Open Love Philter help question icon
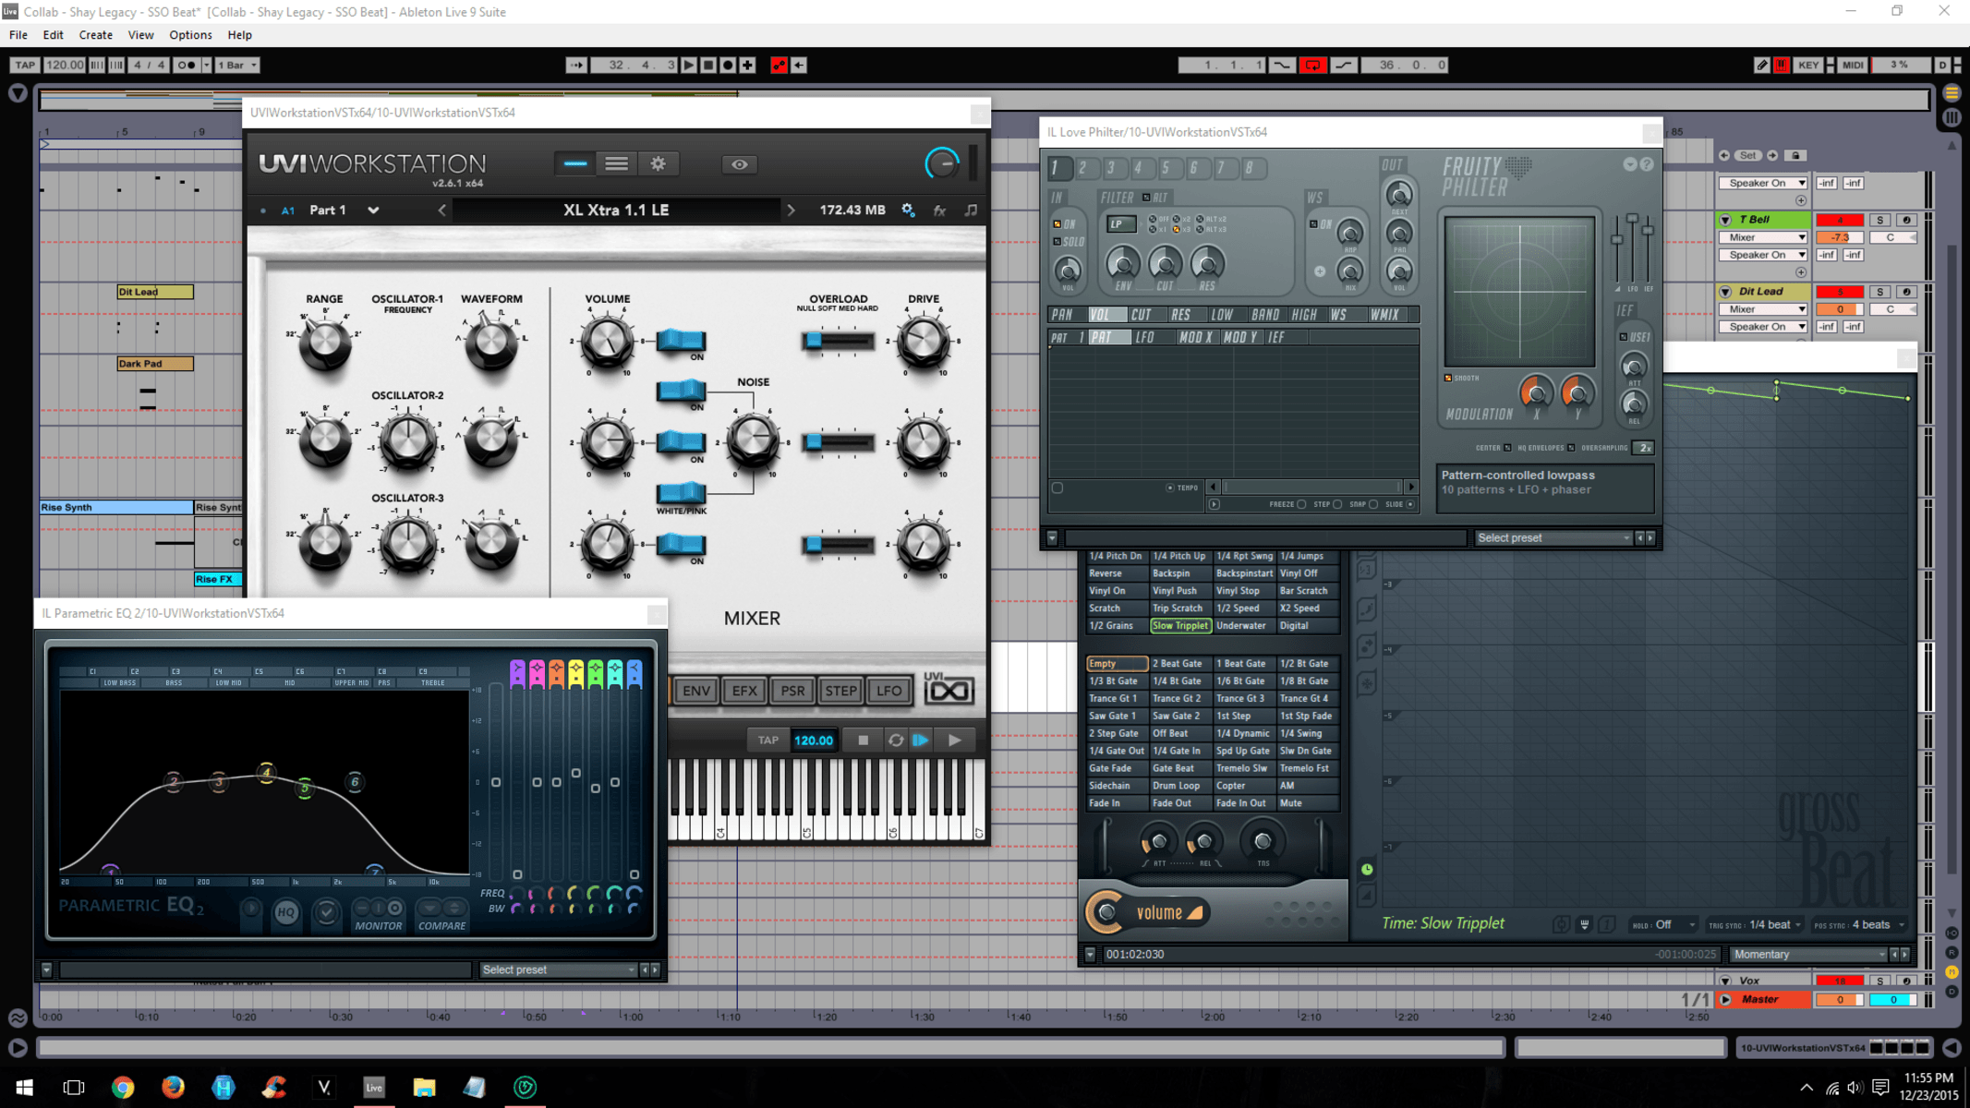The width and height of the screenshot is (1970, 1108). (x=1647, y=164)
